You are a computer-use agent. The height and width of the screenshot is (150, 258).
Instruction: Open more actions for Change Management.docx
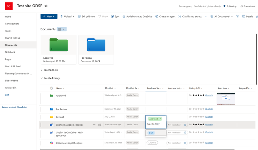pyautogui.click(x=94, y=125)
